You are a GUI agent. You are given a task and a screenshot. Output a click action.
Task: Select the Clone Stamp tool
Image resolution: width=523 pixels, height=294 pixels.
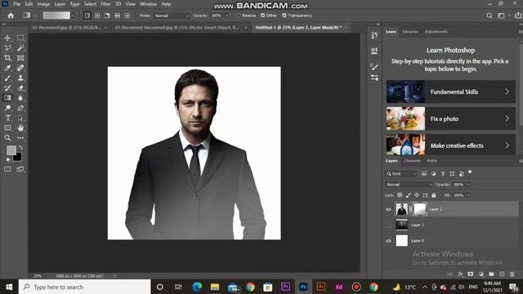[20, 78]
